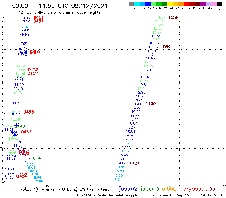Click the title '00:00 – 11:59 UTC 09/12/2021'
This screenshot has width=226, height=198.
coord(60,6)
